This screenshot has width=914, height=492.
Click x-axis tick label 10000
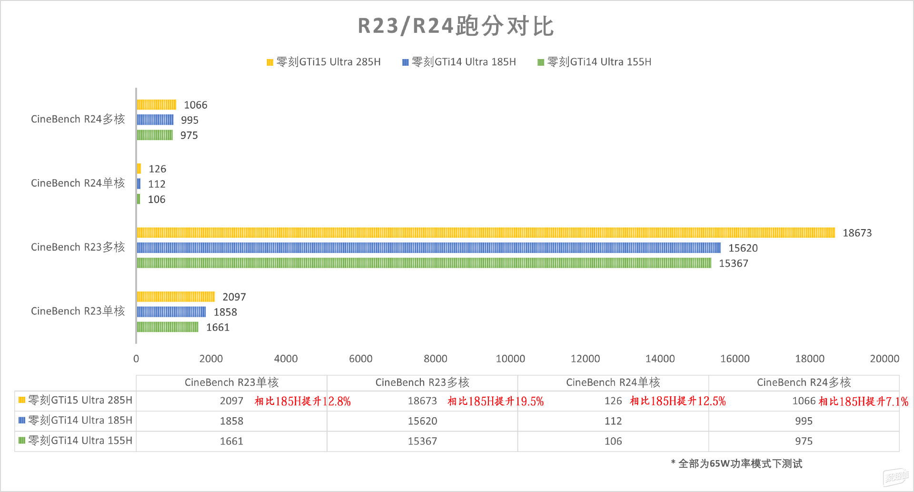(x=510, y=359)
